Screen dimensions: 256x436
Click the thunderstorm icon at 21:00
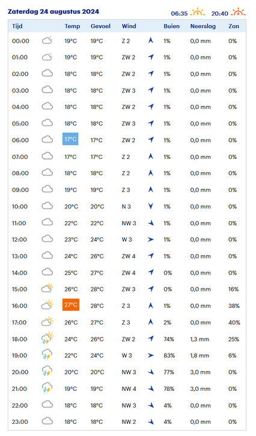click(47, 388)
